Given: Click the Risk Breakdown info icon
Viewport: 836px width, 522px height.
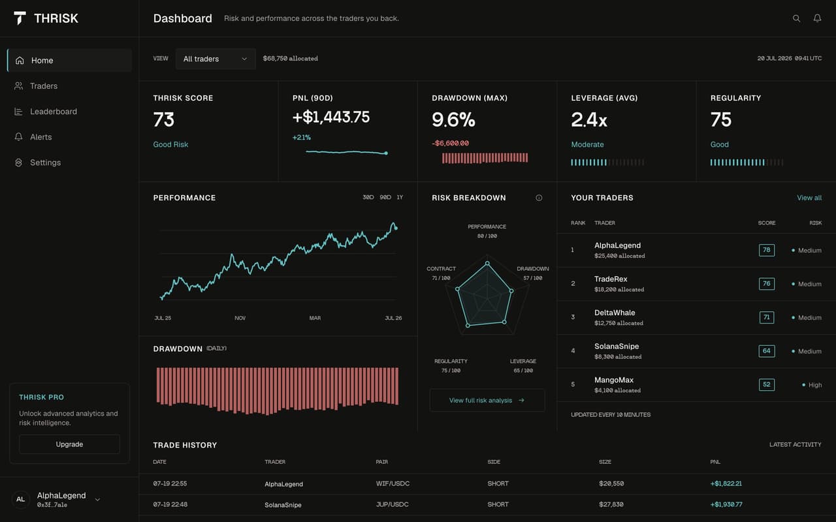Looking at the screenshot, I should click(539, 198).
